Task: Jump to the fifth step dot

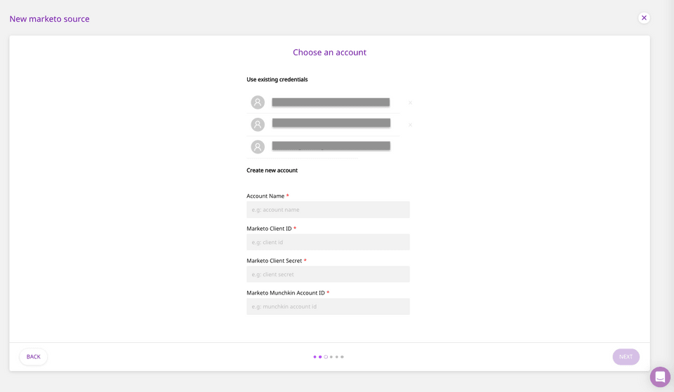Action: click(336, 357)
